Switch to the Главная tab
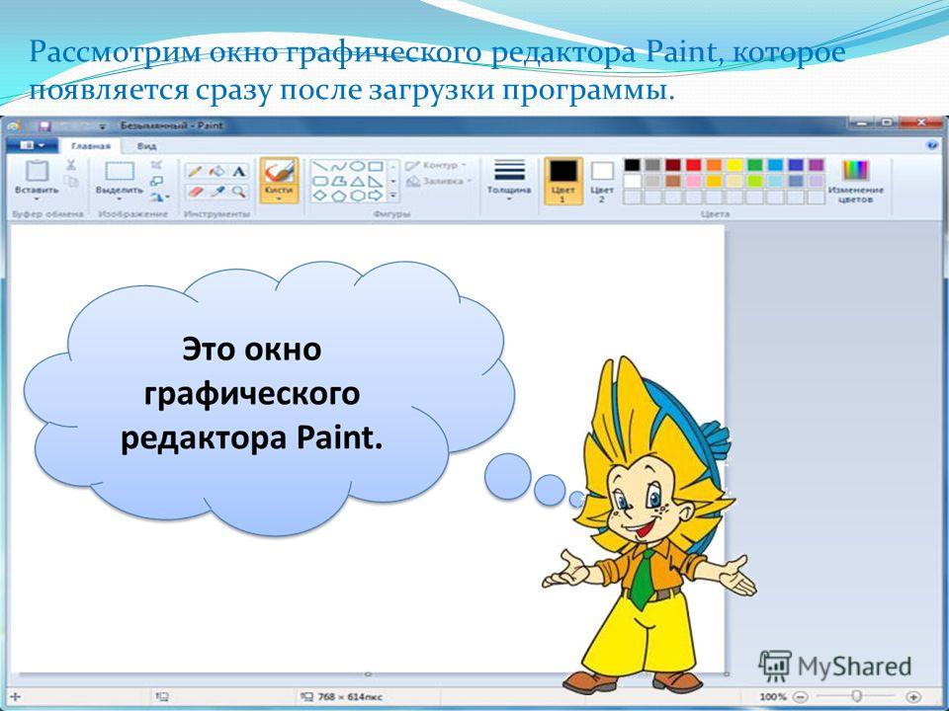Image resolution: width=949 pixels, height=711 pixels. pos(91,146)
